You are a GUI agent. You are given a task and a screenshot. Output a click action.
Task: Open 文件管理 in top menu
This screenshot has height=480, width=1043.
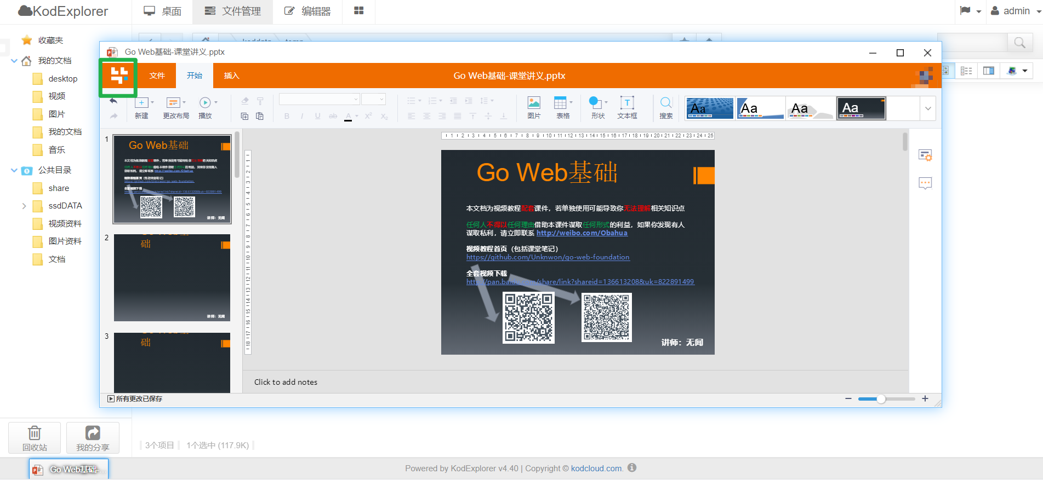tap(232, 11)
